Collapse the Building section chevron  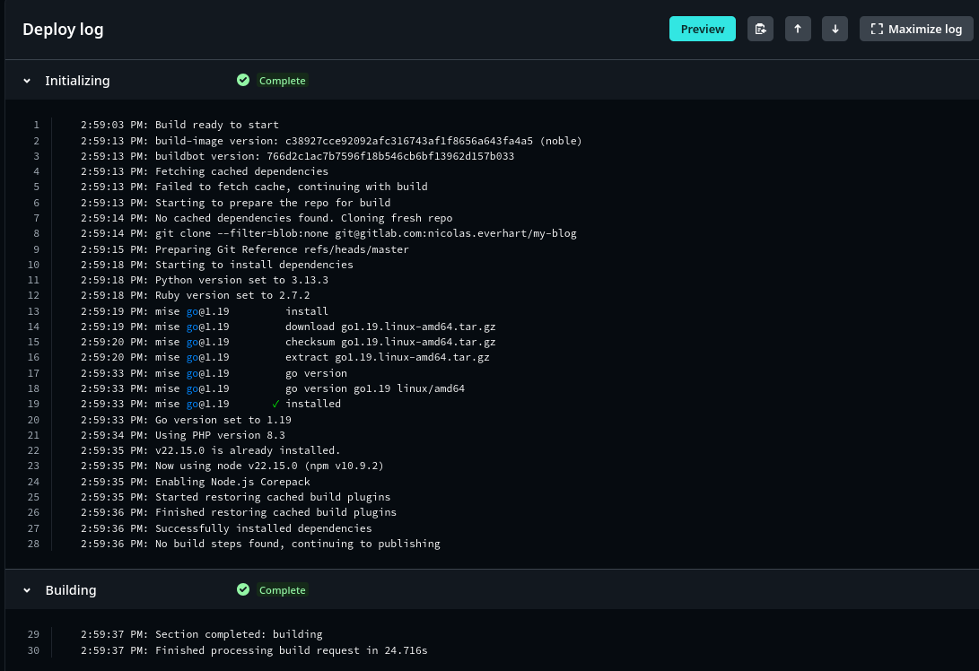pyautogui.click(x=27, y=590)
